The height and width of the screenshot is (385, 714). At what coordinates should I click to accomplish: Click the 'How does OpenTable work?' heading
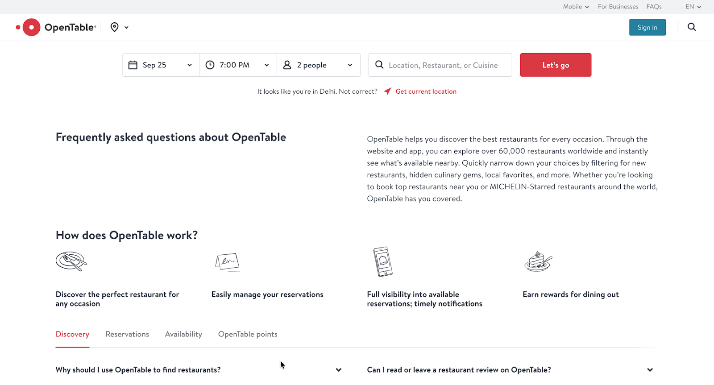point(127,235)
